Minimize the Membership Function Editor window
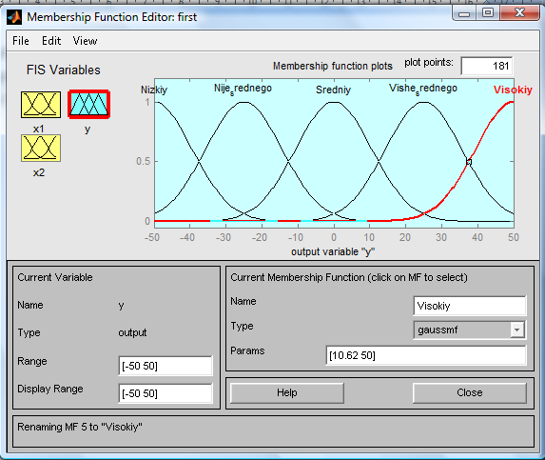 click(464, 13)
